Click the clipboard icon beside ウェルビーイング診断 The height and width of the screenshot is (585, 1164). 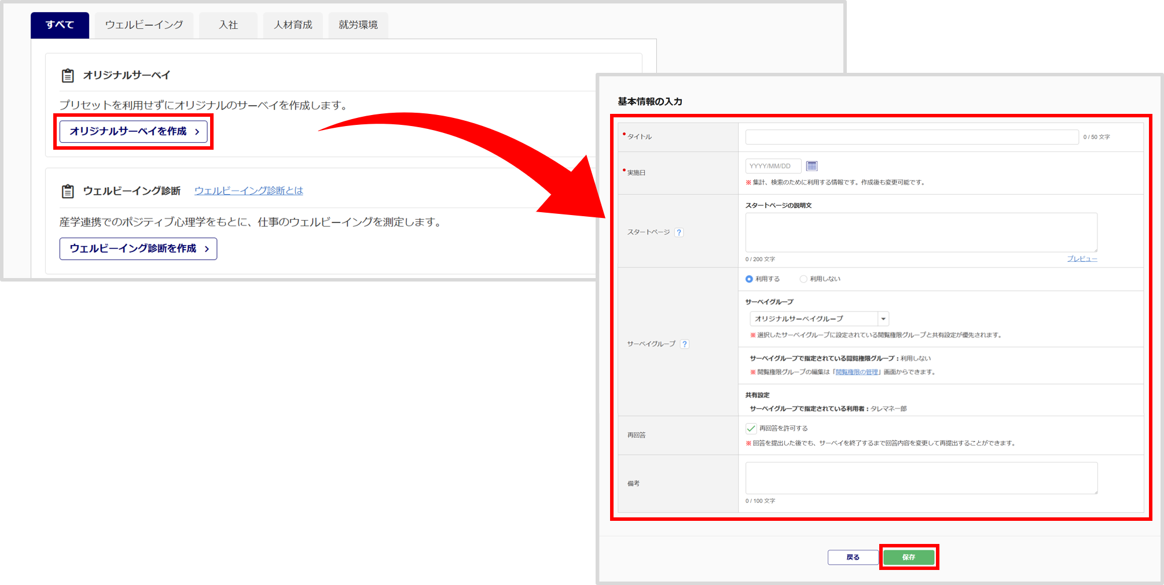[x=68, y=191]
